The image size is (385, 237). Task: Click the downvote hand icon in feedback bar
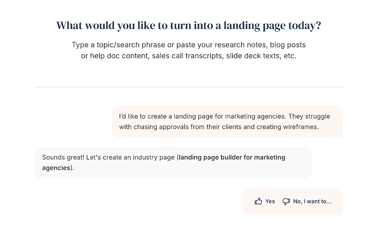tap(286, 201)
